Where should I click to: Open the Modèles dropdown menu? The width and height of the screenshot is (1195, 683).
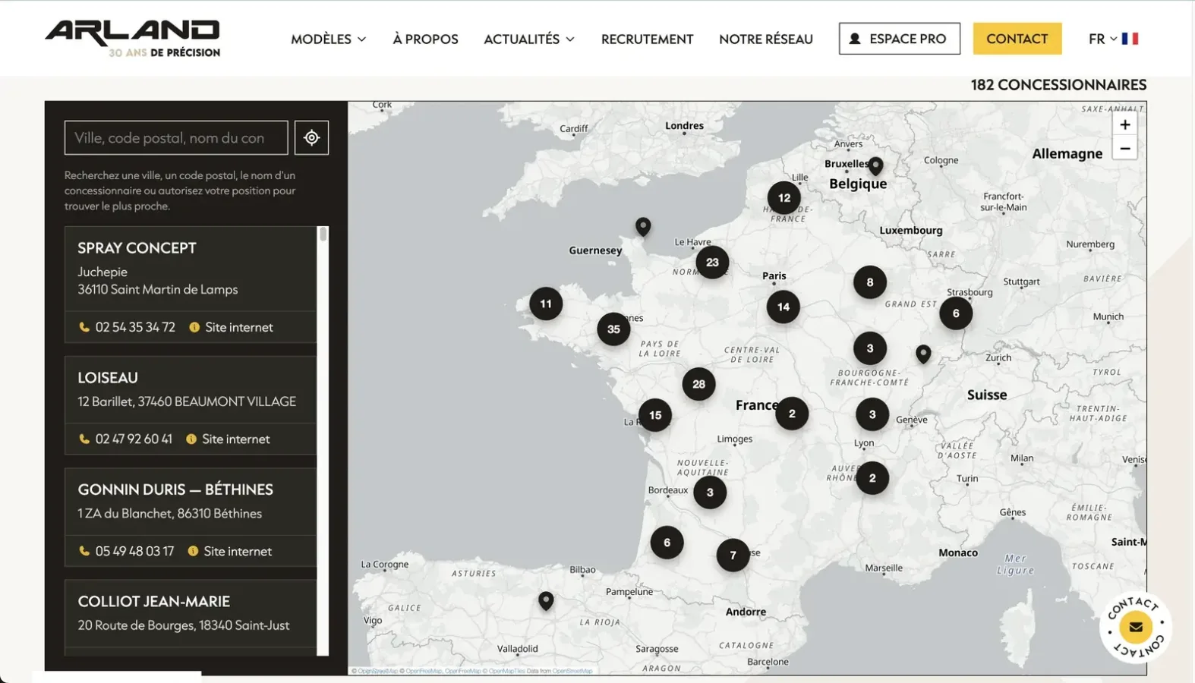click(x=328, y=39)
